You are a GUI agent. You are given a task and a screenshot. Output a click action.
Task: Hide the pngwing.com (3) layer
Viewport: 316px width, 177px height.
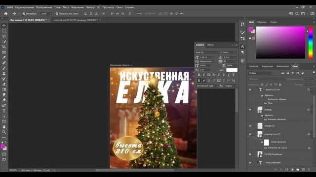pyautogui.click(x=250, y=134)
